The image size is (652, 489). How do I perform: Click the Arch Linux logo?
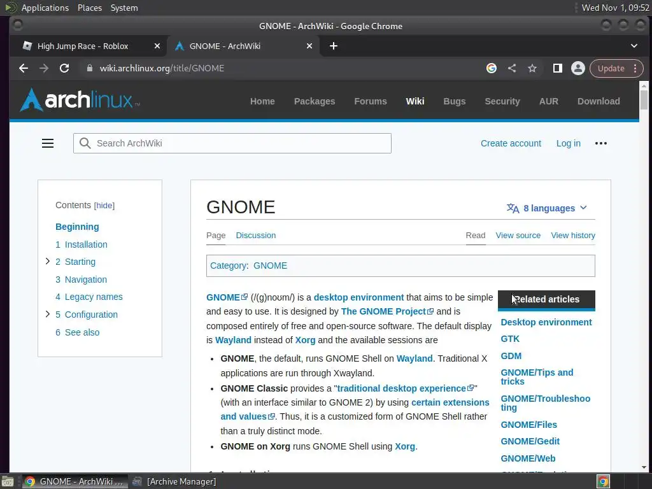(x=80, y=100)
